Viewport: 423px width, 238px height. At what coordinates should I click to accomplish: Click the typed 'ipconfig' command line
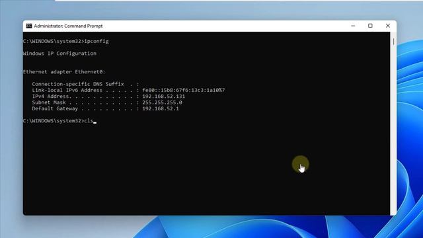click(x=66, y=41)
